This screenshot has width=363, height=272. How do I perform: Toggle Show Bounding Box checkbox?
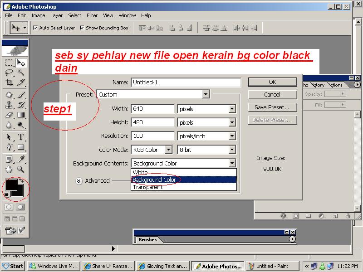tap(82, 28)
